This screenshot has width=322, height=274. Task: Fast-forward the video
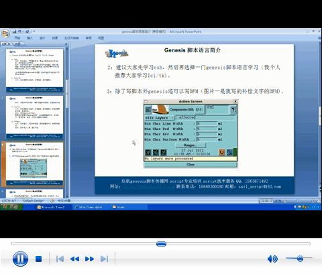[x=89, y=259]
